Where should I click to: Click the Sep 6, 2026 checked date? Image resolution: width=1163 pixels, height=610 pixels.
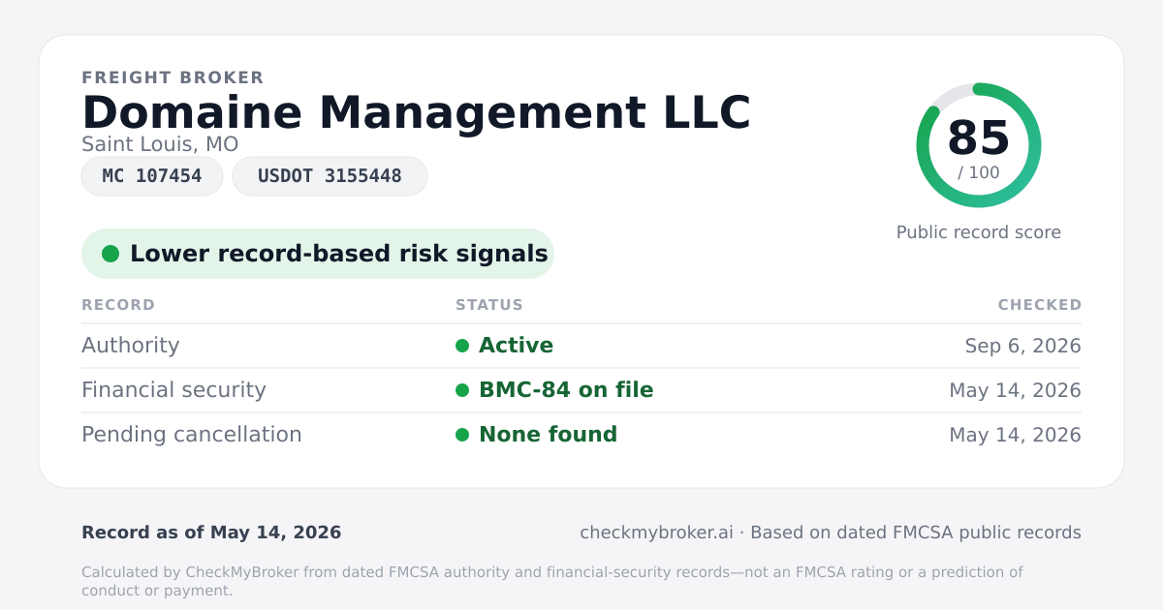(1023, 346)
